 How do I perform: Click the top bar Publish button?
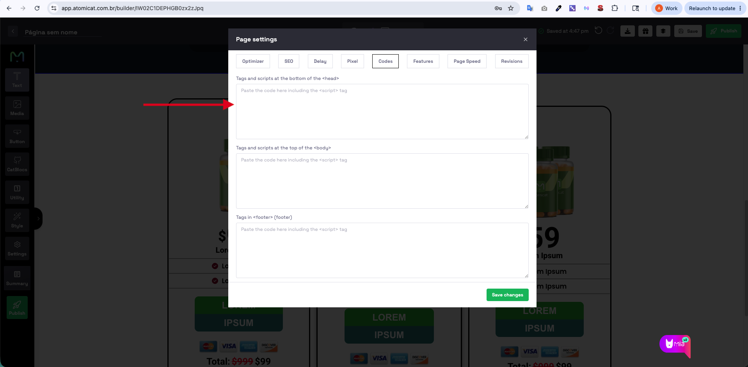point(723,31)
